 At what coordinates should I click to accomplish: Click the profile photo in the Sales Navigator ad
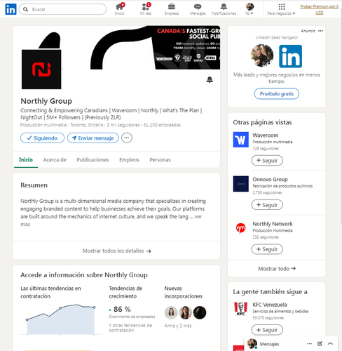point(262,55)
